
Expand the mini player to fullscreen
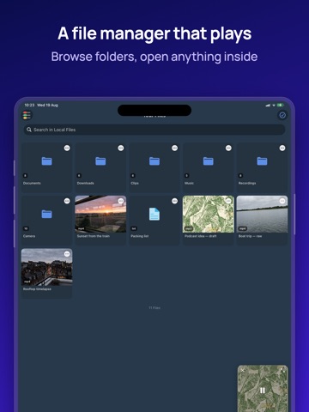coord(282,370)
